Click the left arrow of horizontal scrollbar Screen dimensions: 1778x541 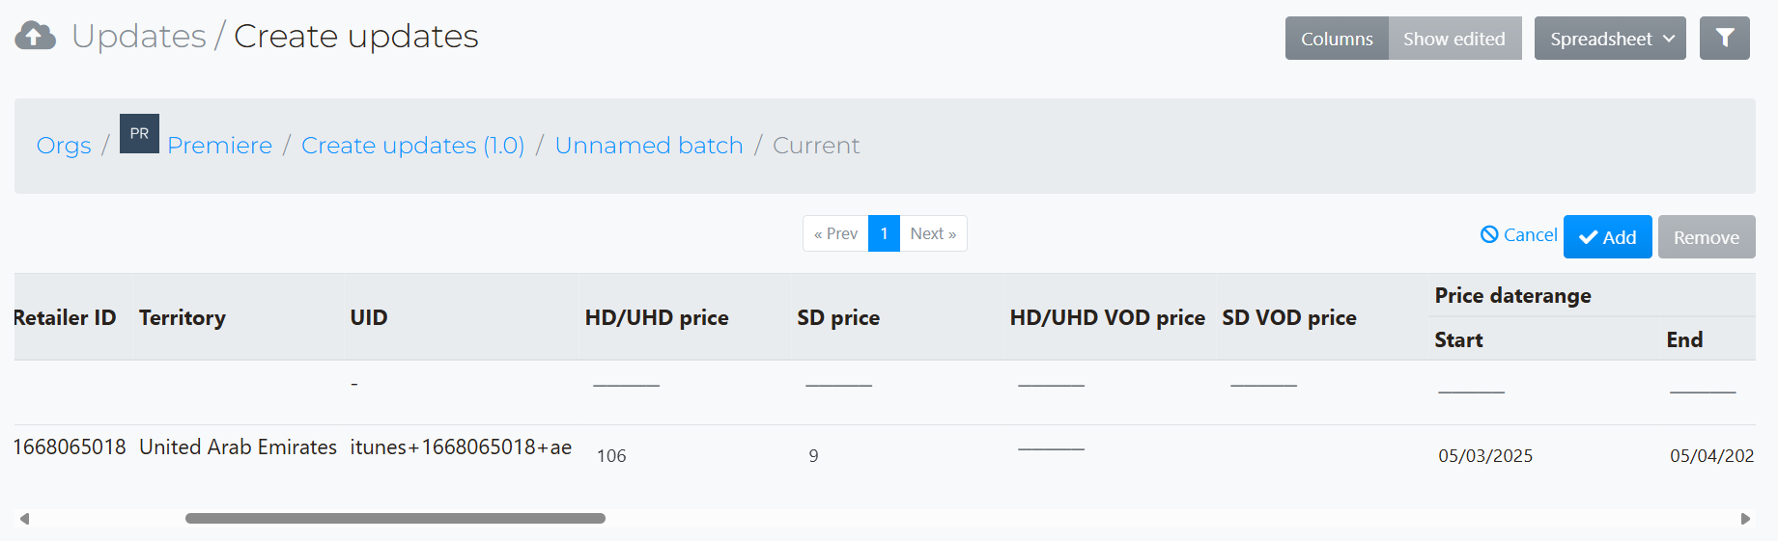pyautogui.click(x=24, y=519)
